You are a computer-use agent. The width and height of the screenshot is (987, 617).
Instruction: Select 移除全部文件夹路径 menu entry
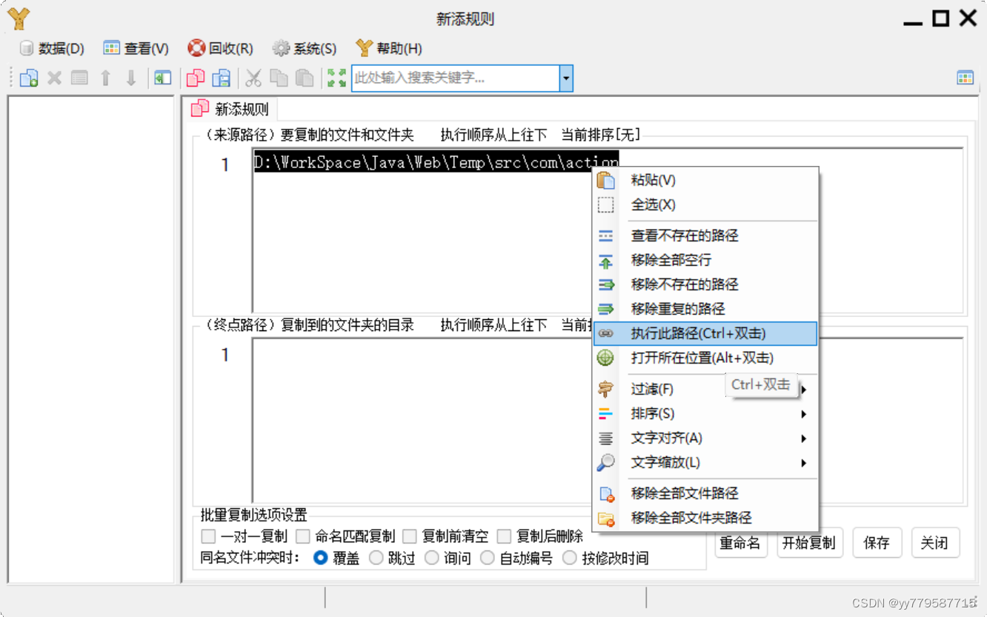[705, 518]
